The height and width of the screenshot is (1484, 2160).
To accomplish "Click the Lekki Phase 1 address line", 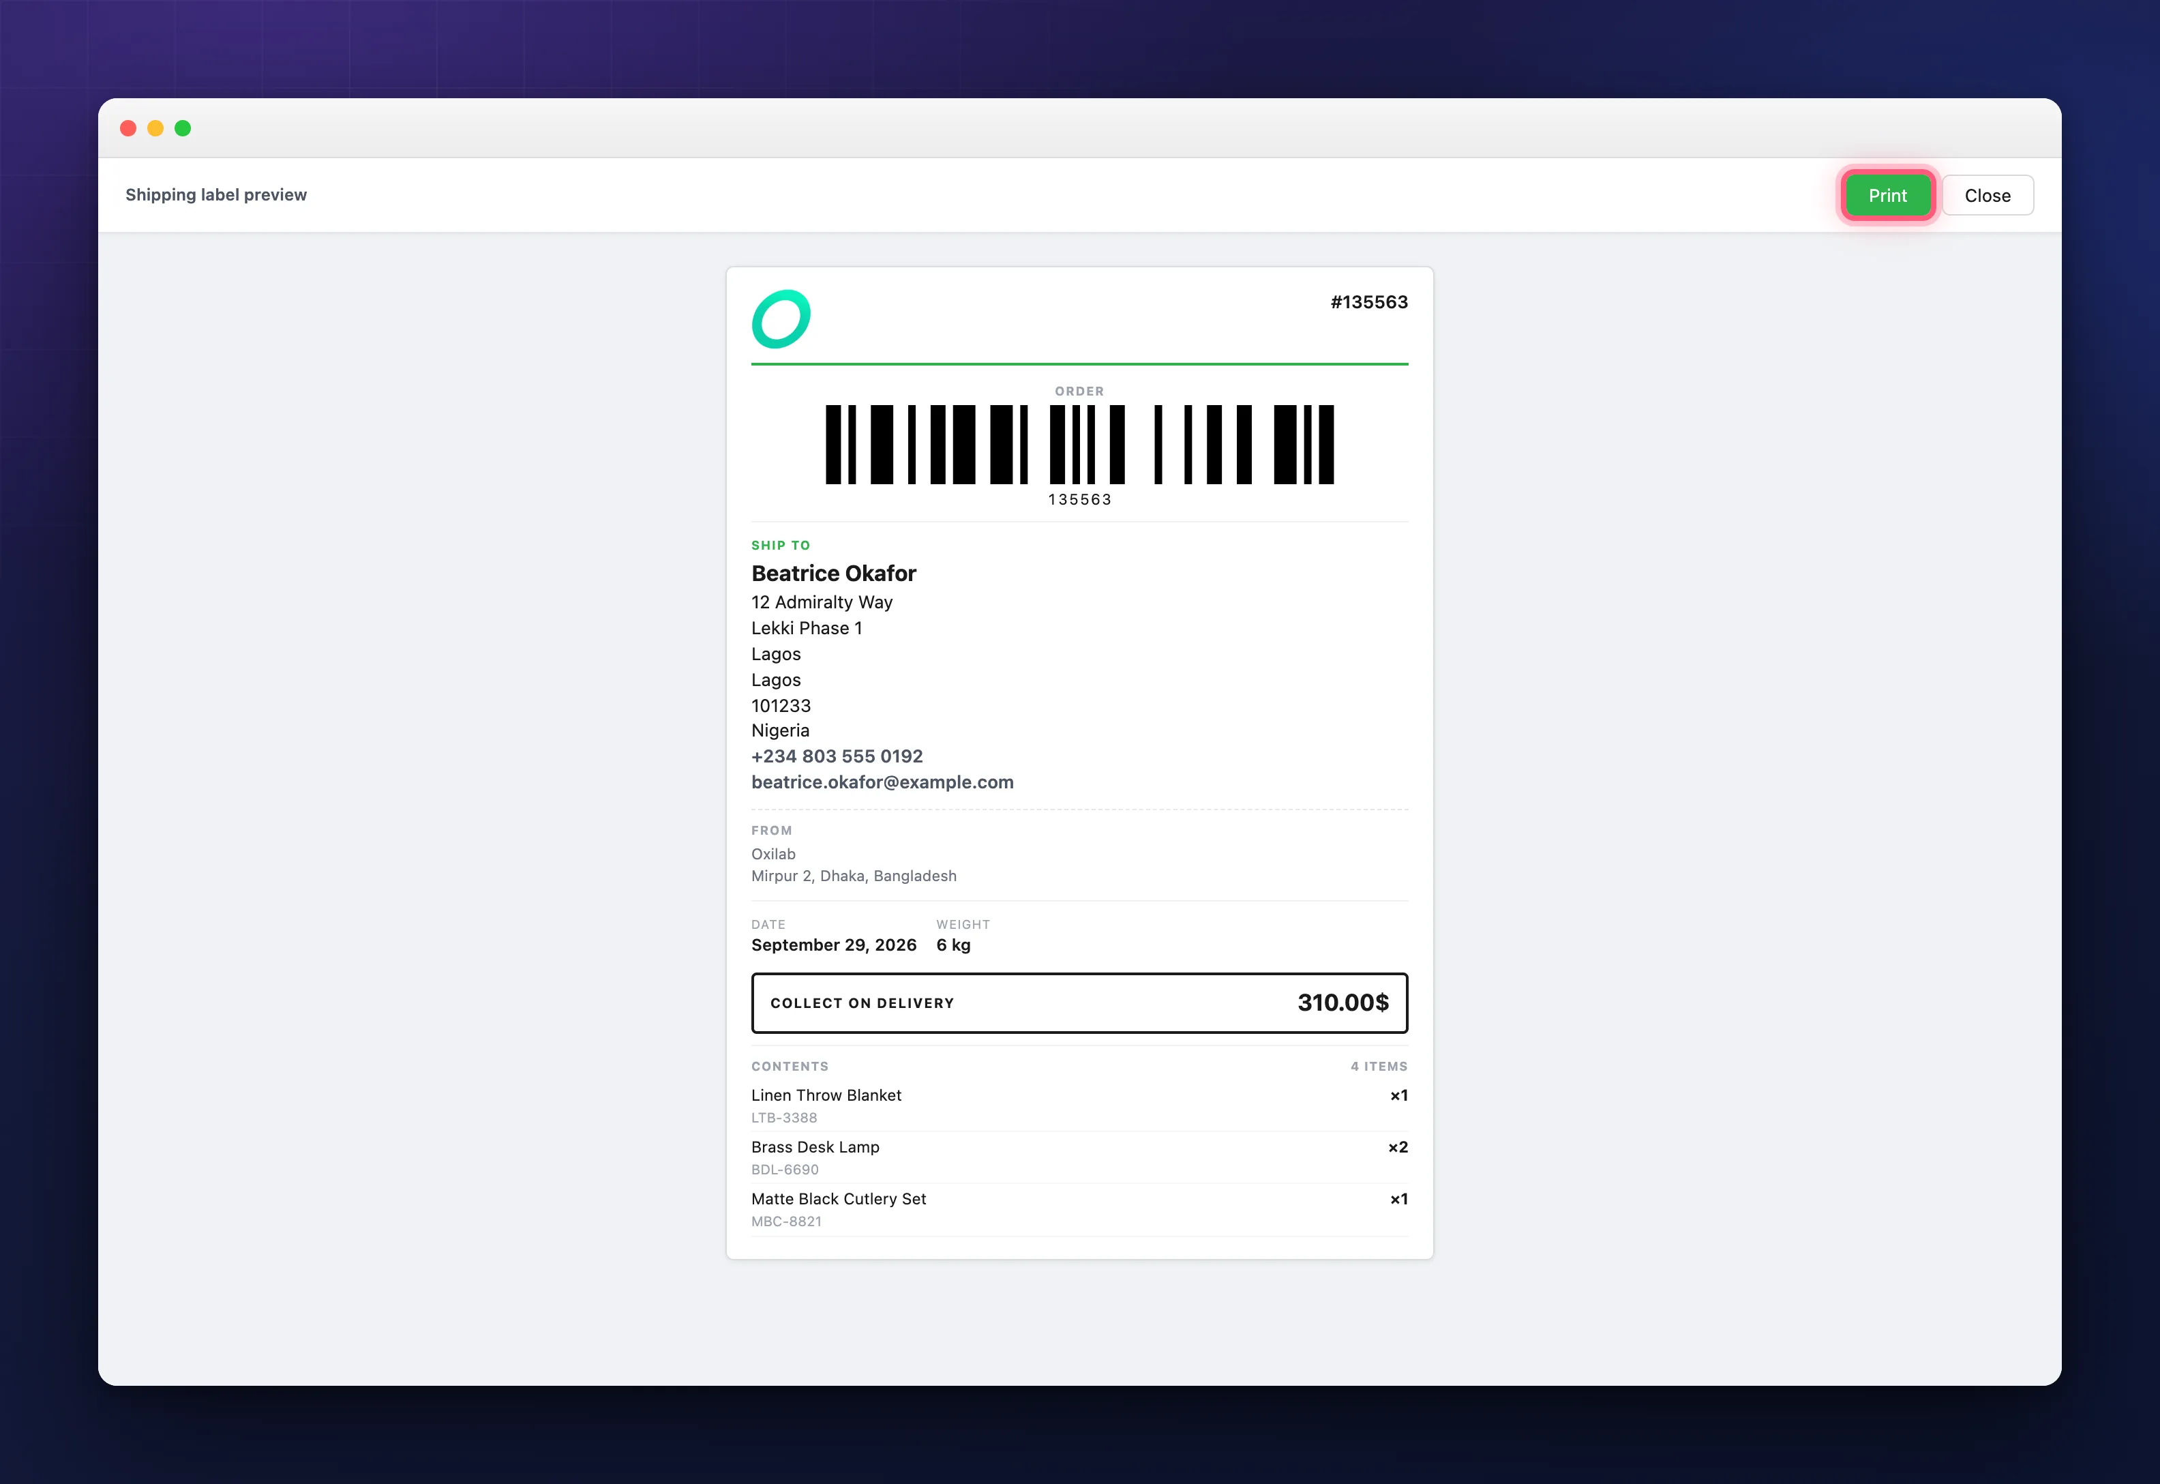I will coord(807,629).
